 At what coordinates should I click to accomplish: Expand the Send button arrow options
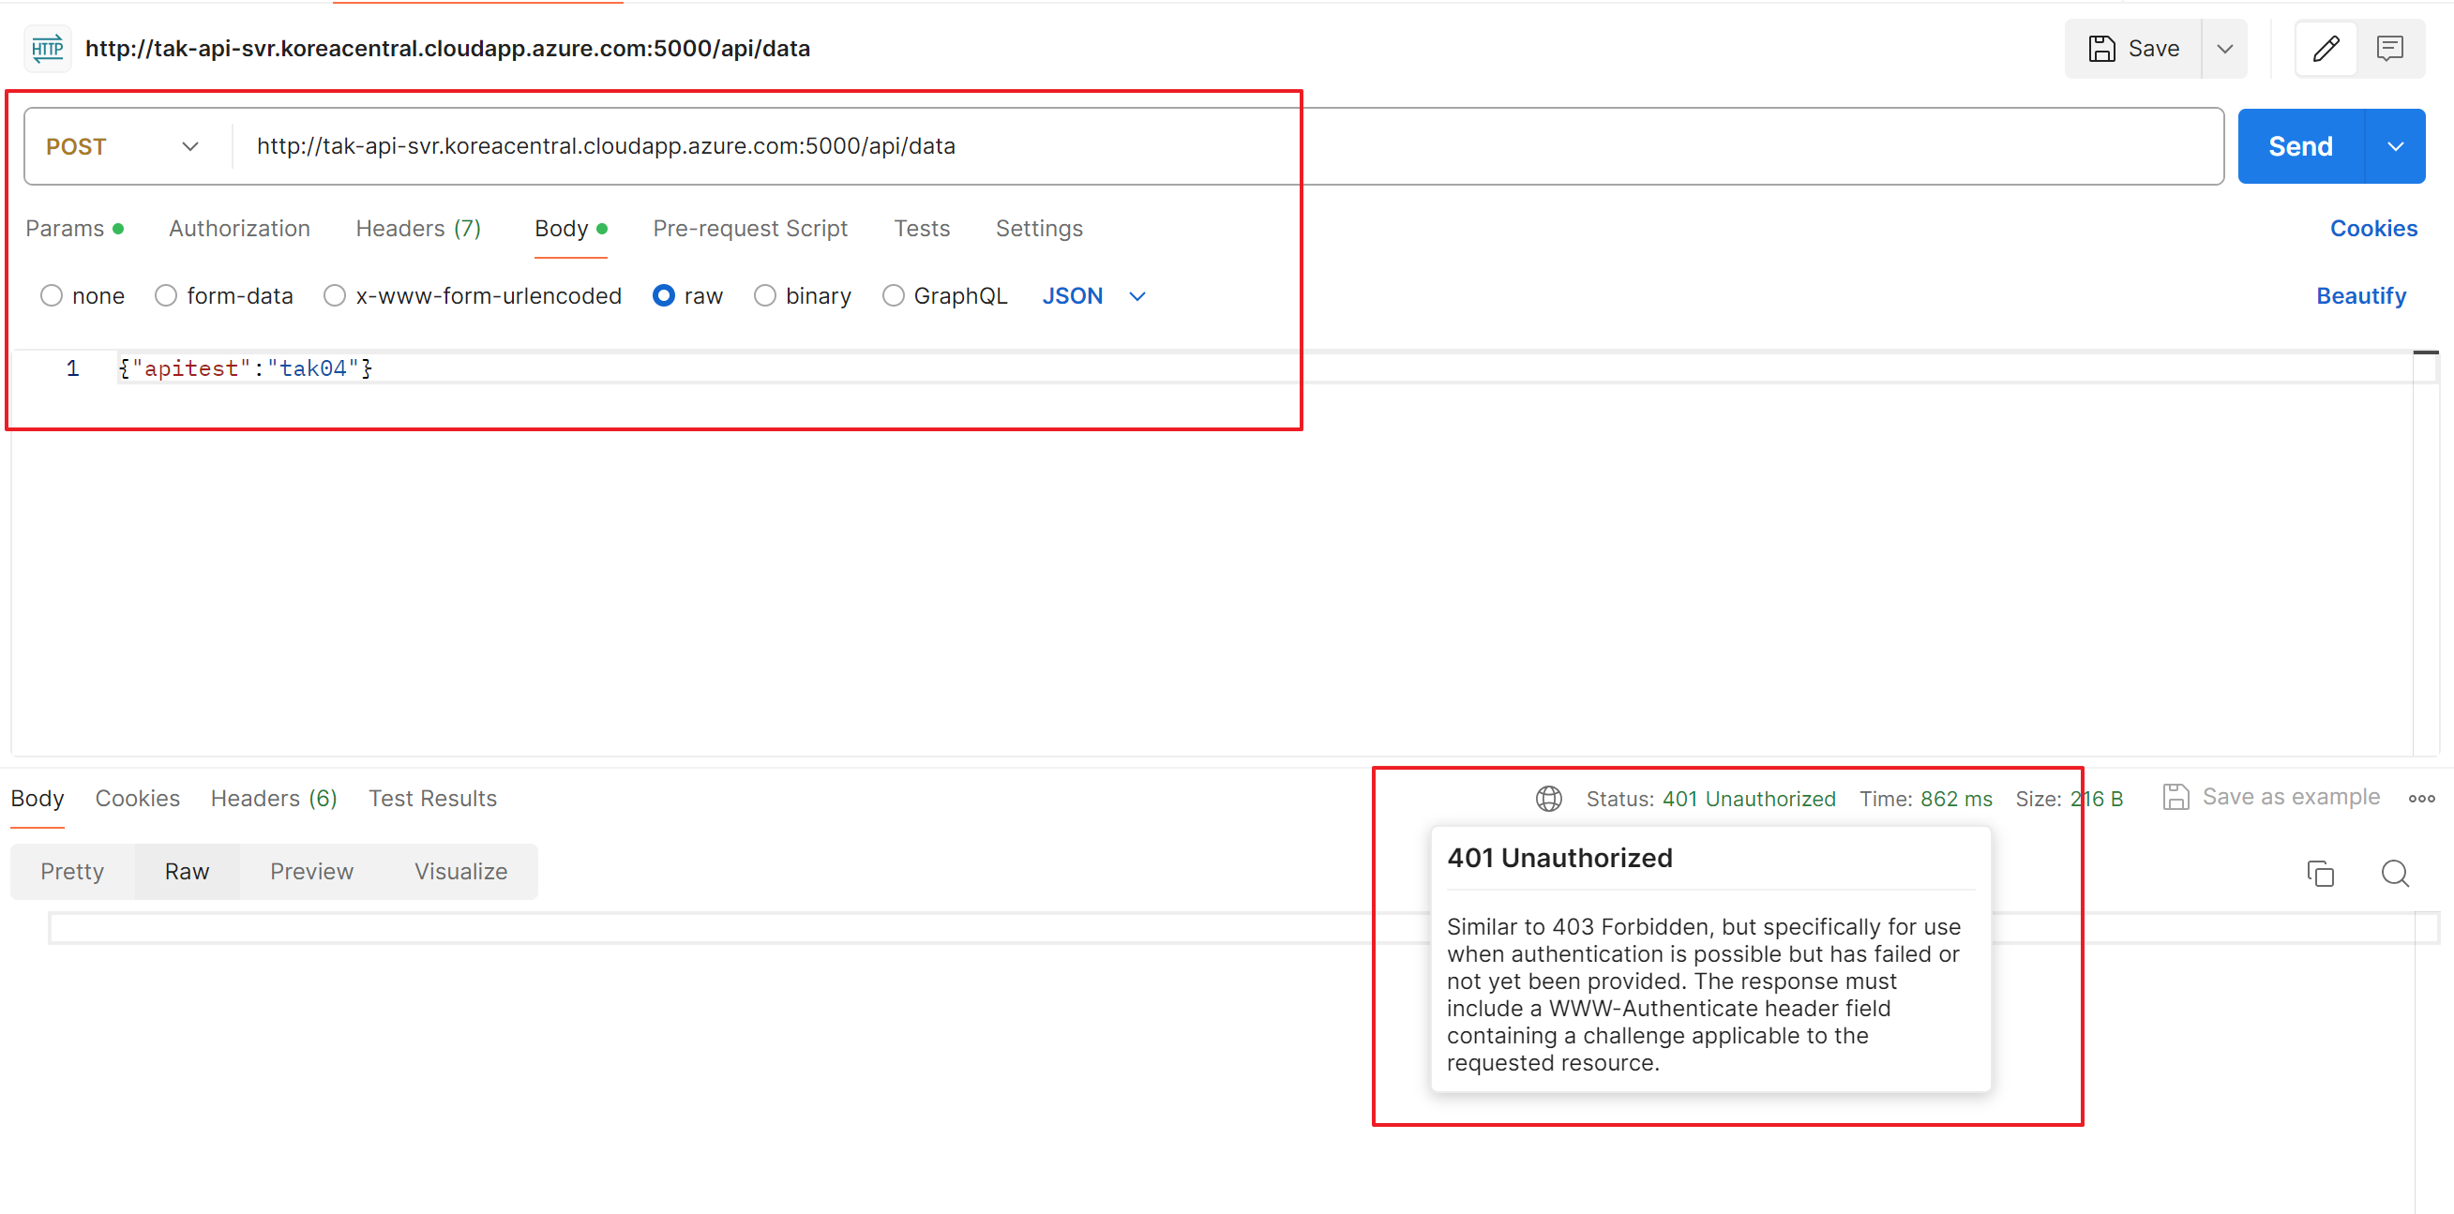pyautogui.click(x=2394, y=146)
